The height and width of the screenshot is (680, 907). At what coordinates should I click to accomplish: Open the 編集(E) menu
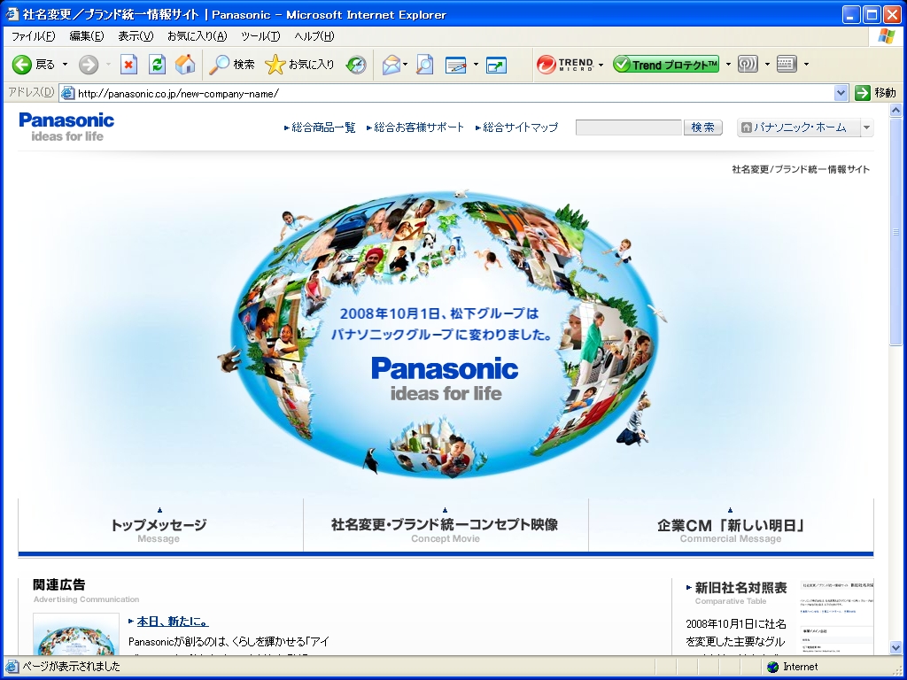(86, 36)
